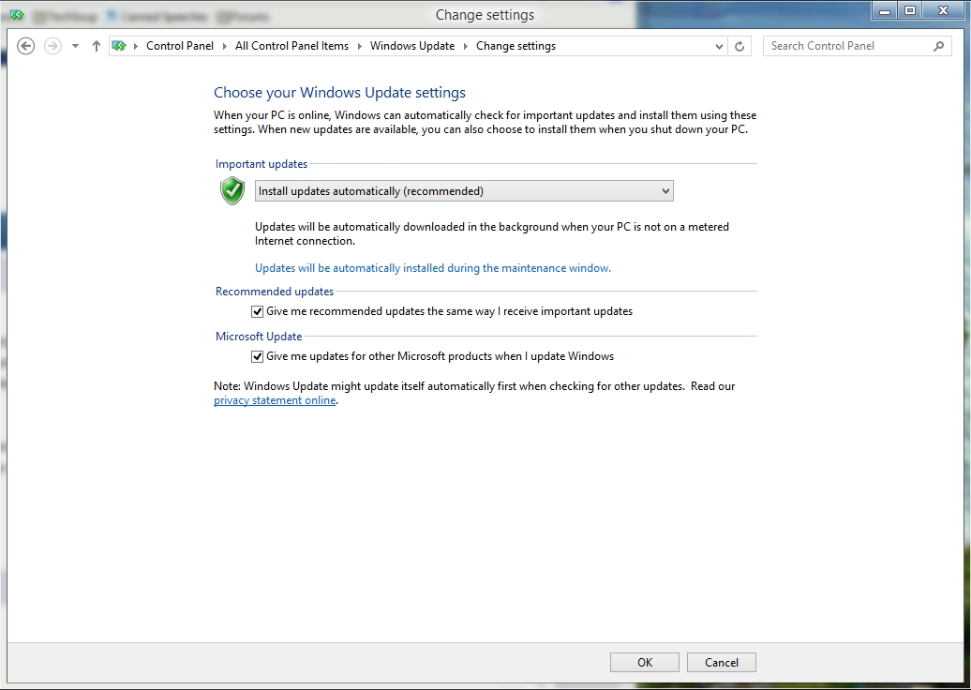Click the 'Microsoft Update' section label
The width and height of the screenshot is (971, 690).
pyautogui.click(x=259, y=337)
